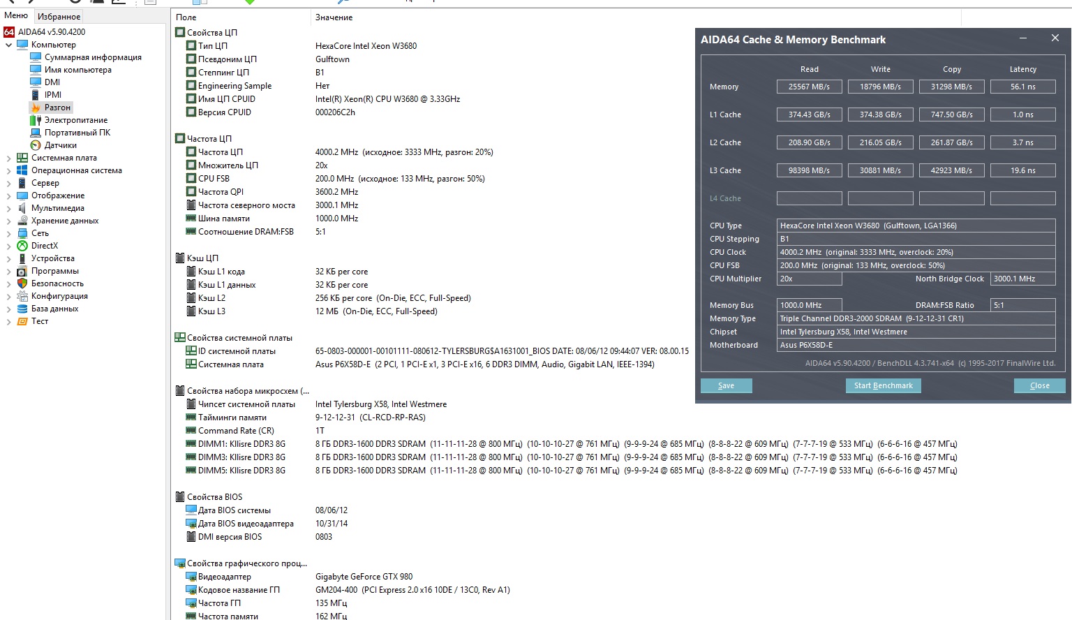Viewport: 1072px width, 620px height.
Task: Click the AIDA64 v5.90.4200 root icon
Action: (x=9, y=32)
